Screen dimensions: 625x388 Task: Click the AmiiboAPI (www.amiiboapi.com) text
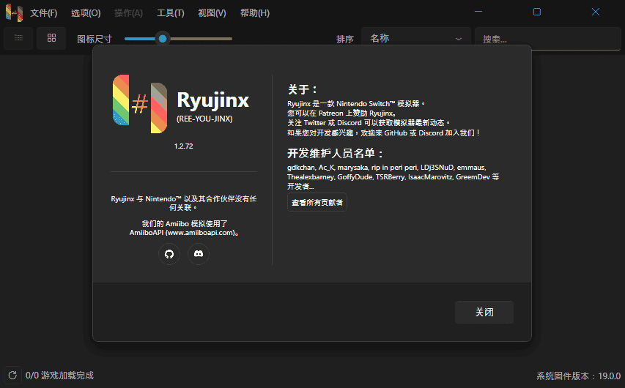pyautogui.click(x=184, y=233)
